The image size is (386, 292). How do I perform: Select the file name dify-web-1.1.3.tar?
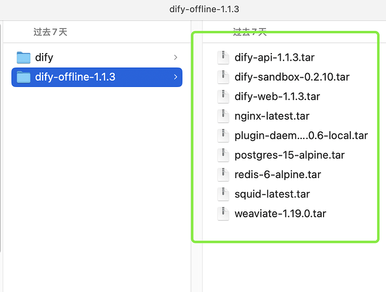coord(277,96)
